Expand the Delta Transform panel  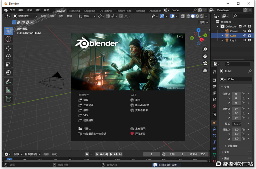231,146
